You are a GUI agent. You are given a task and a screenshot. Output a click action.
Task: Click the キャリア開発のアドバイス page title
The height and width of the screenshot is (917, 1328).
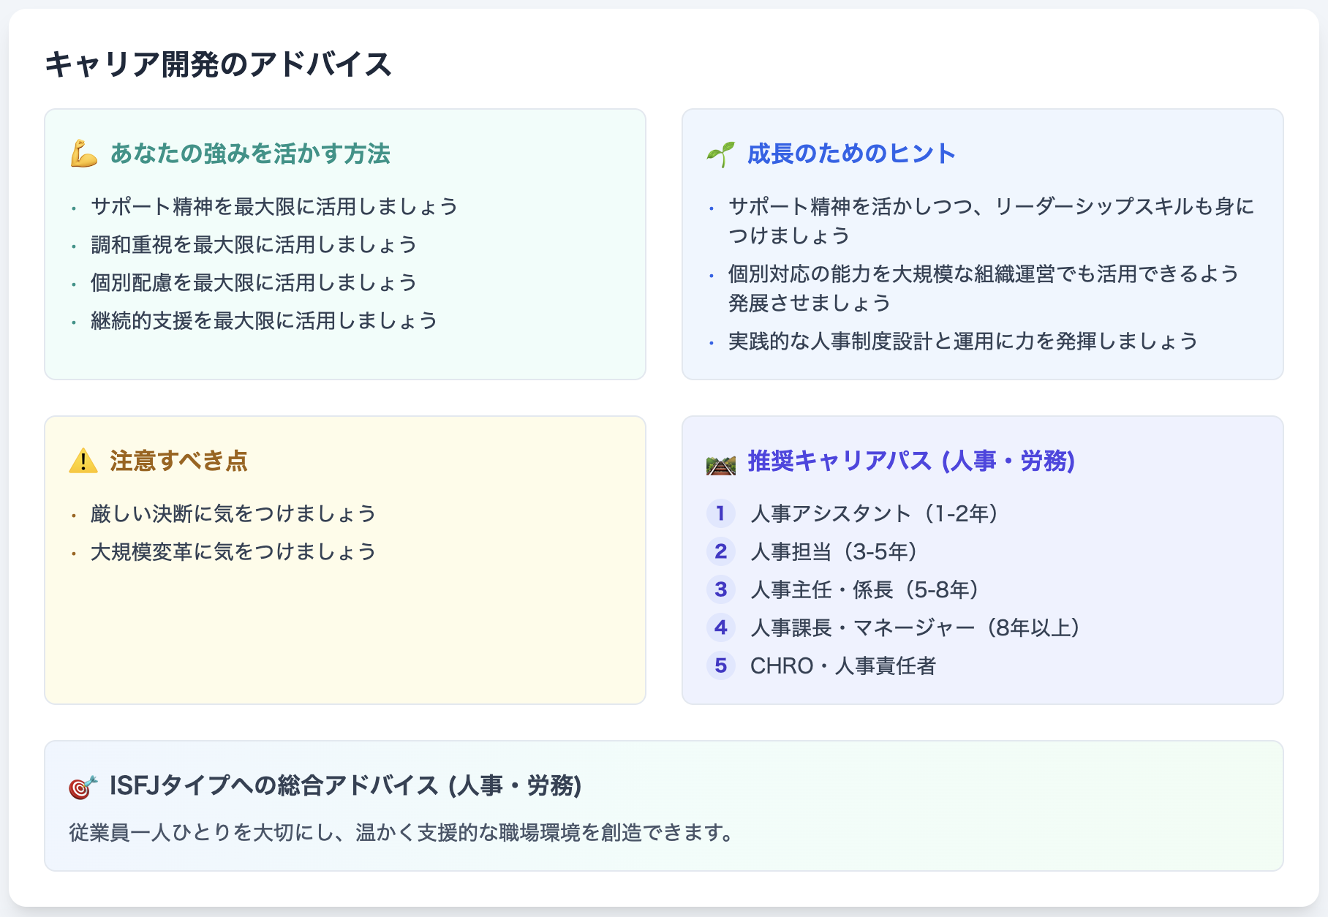click(x=218, y=64)
